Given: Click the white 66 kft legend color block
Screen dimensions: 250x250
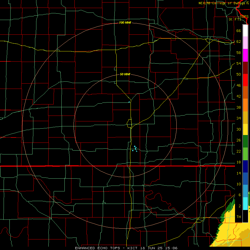Looking at the screenshot, I should tap(245, 31).
